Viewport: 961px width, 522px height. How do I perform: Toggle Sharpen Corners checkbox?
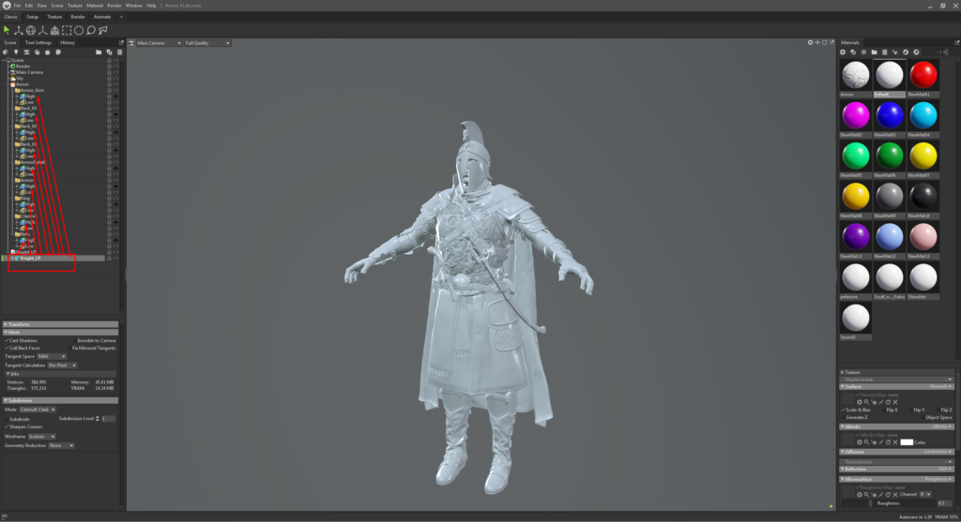coord(7,426)
